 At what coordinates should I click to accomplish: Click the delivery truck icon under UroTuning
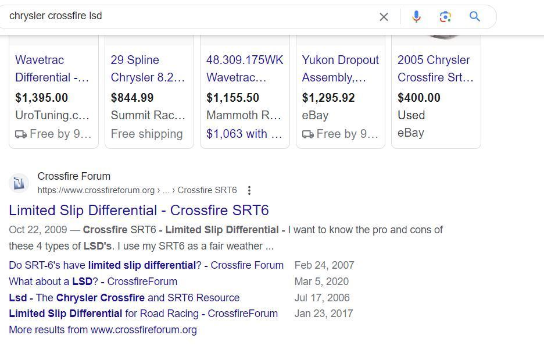[x=21, y=134]
